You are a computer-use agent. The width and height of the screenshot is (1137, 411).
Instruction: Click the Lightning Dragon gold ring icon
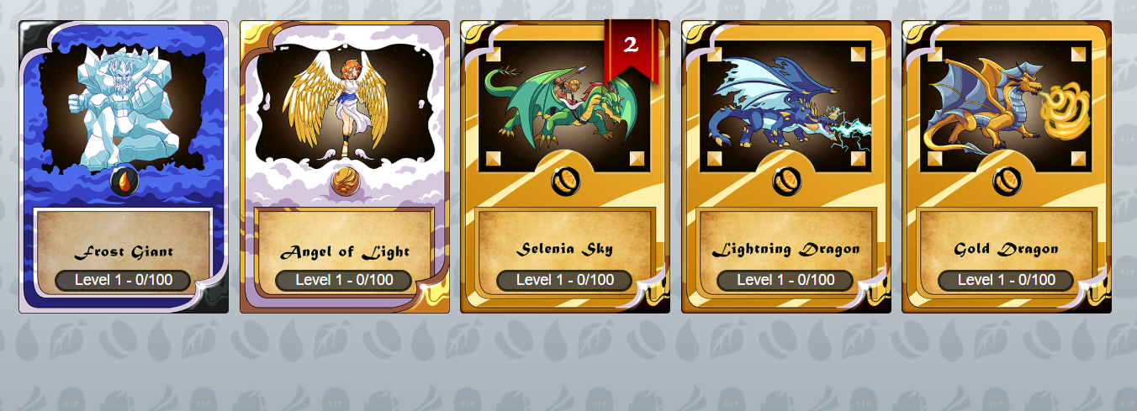pyautogui.click(x=785, y=182)
